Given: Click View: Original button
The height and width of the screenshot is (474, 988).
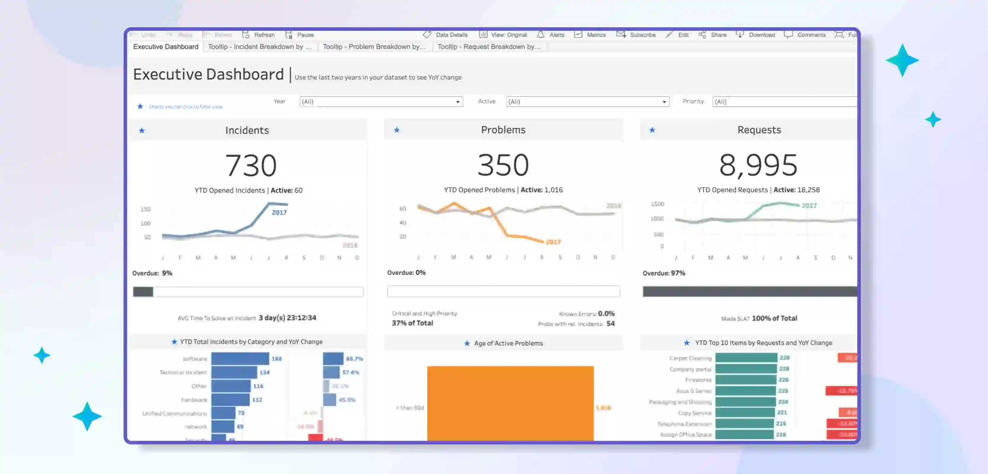Looking at the screenshot, I should [504, 35].
